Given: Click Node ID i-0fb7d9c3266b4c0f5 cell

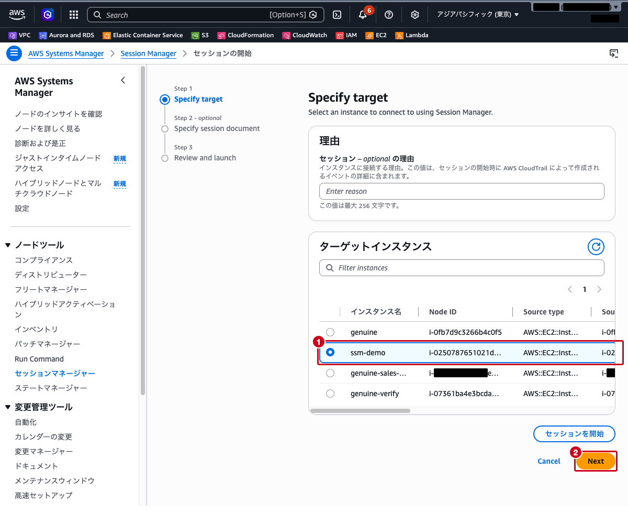Looking at the screenshot, I should (x=465, y=332).
